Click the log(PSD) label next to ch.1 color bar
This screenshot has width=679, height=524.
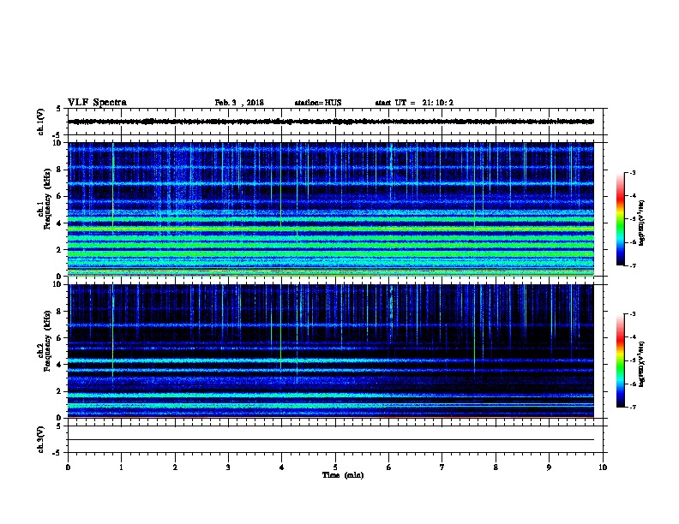(x=642, y=223)
